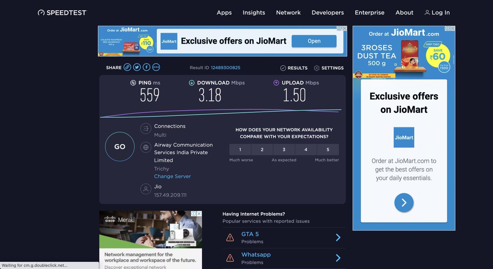The height and width of the screenshot is (269, 493).
Task: Open the Results page
Action: (294, 68)
